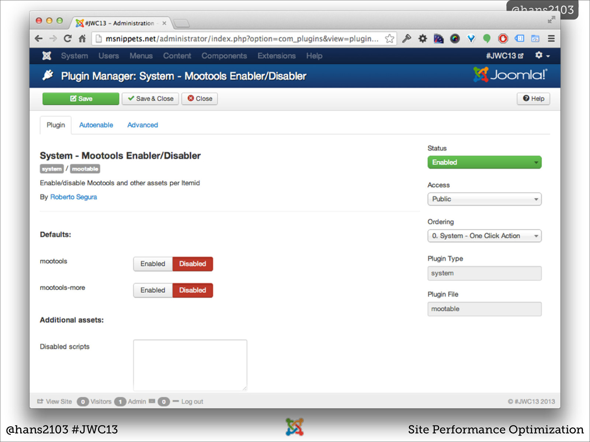Click the green balloon extension icon
This screenshot has width=590, height=442.
click(x=487, y=38)
